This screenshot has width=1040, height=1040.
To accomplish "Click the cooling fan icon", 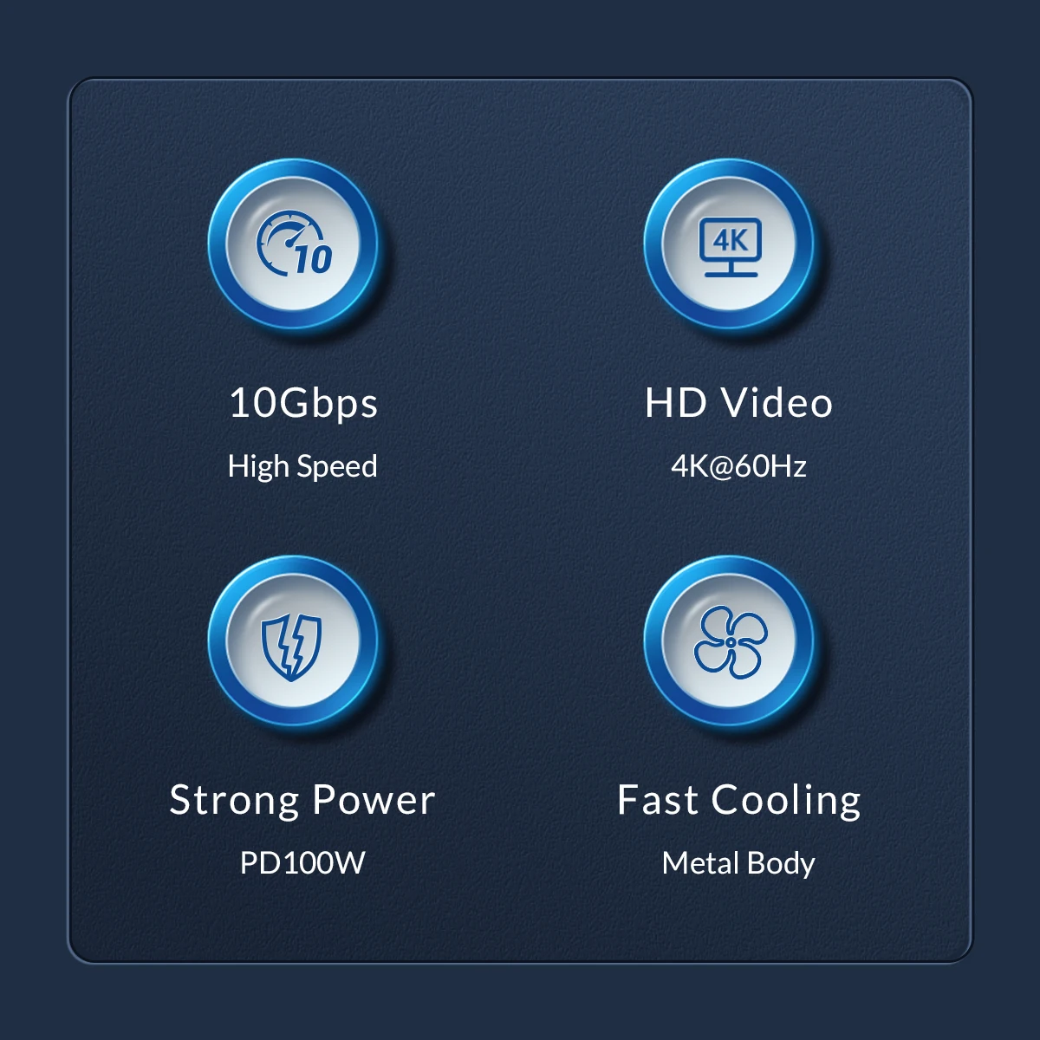I will [731, 641].
